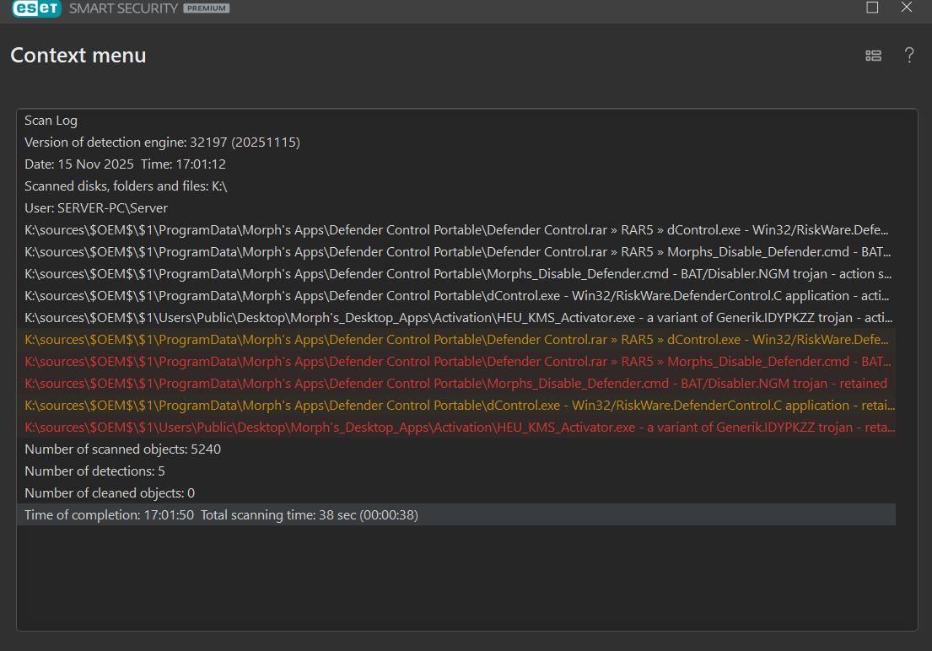Select the "Scanned disks, folders and files" line
Image resolution: width=932 pixels, height=651 pixels.
[x=126, y=186]
